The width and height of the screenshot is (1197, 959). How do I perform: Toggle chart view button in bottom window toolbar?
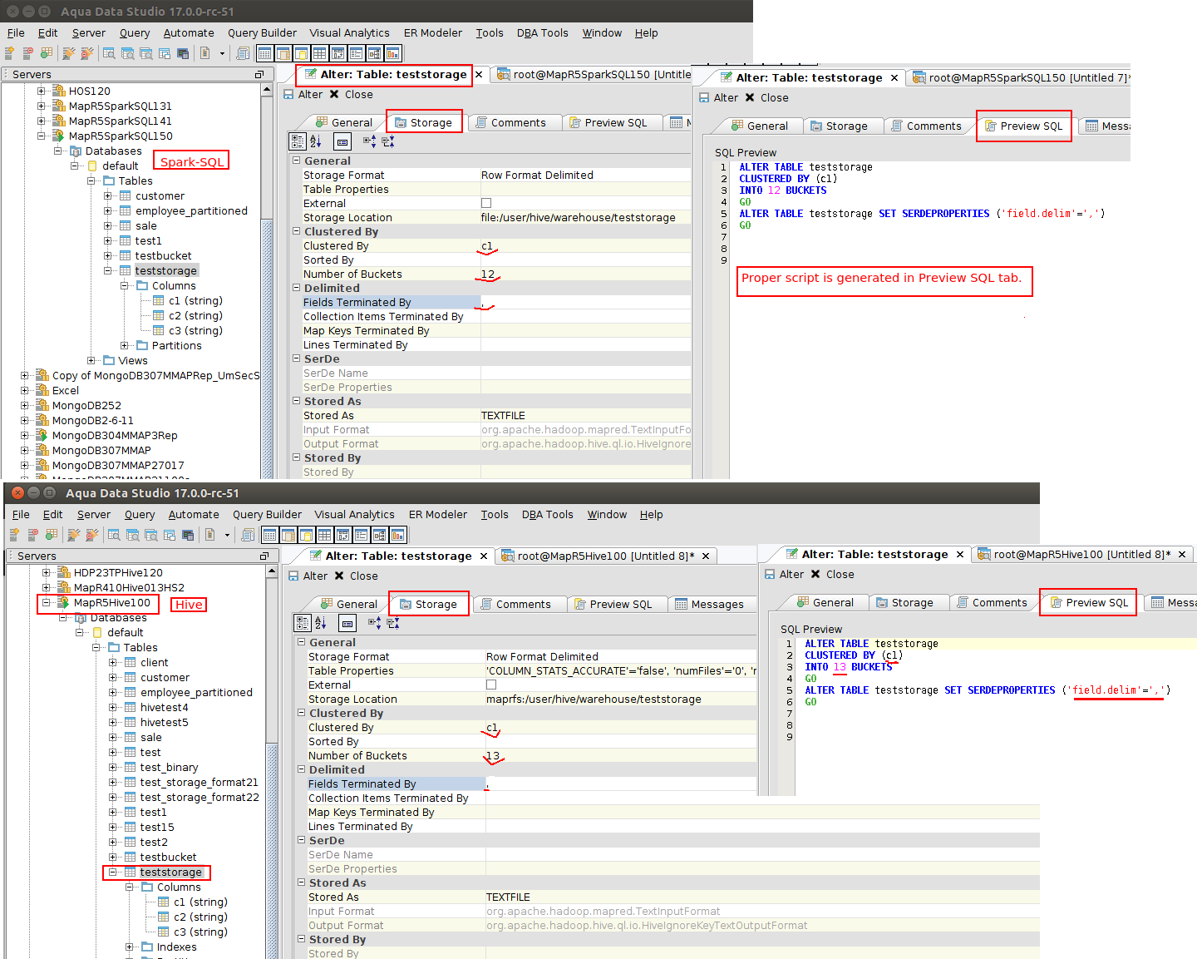[397, 535]
